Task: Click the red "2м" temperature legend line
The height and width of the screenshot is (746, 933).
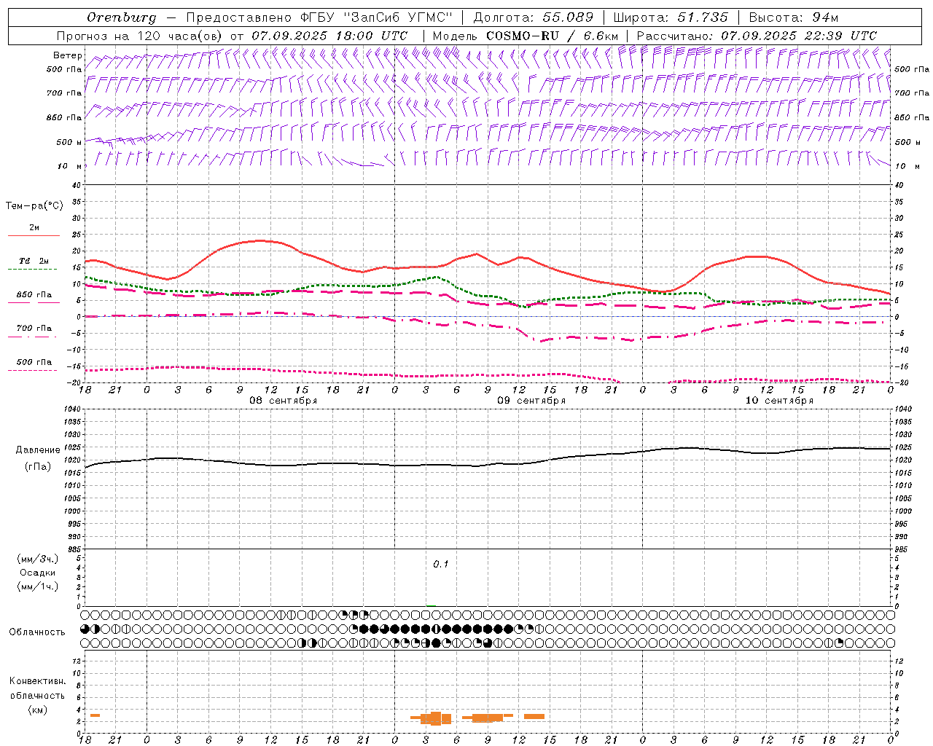Action: click(x=34, y=236)
